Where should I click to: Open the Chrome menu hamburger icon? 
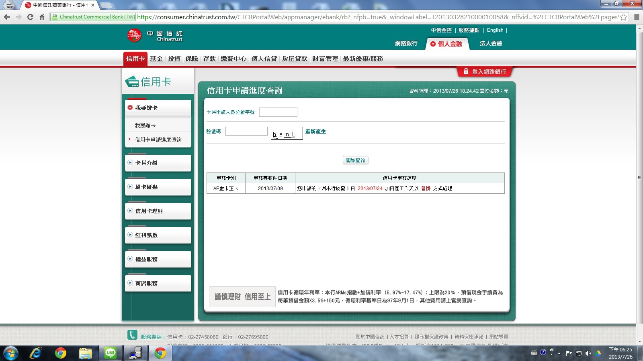pos(637,17)
